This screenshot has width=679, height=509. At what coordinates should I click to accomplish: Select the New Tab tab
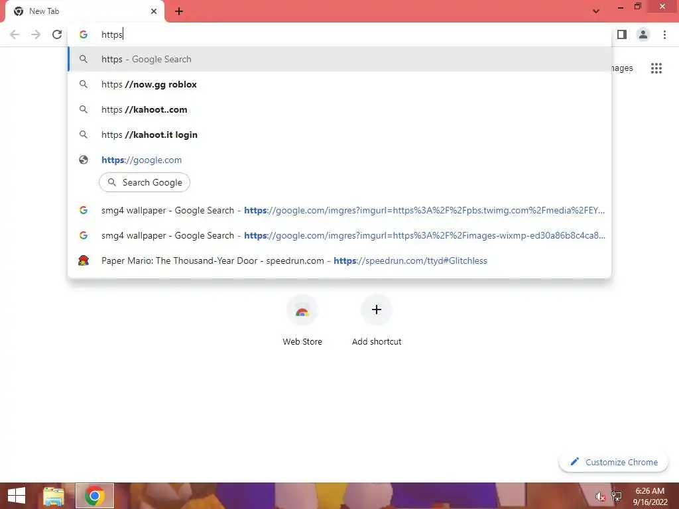click(x=84, y=11)
